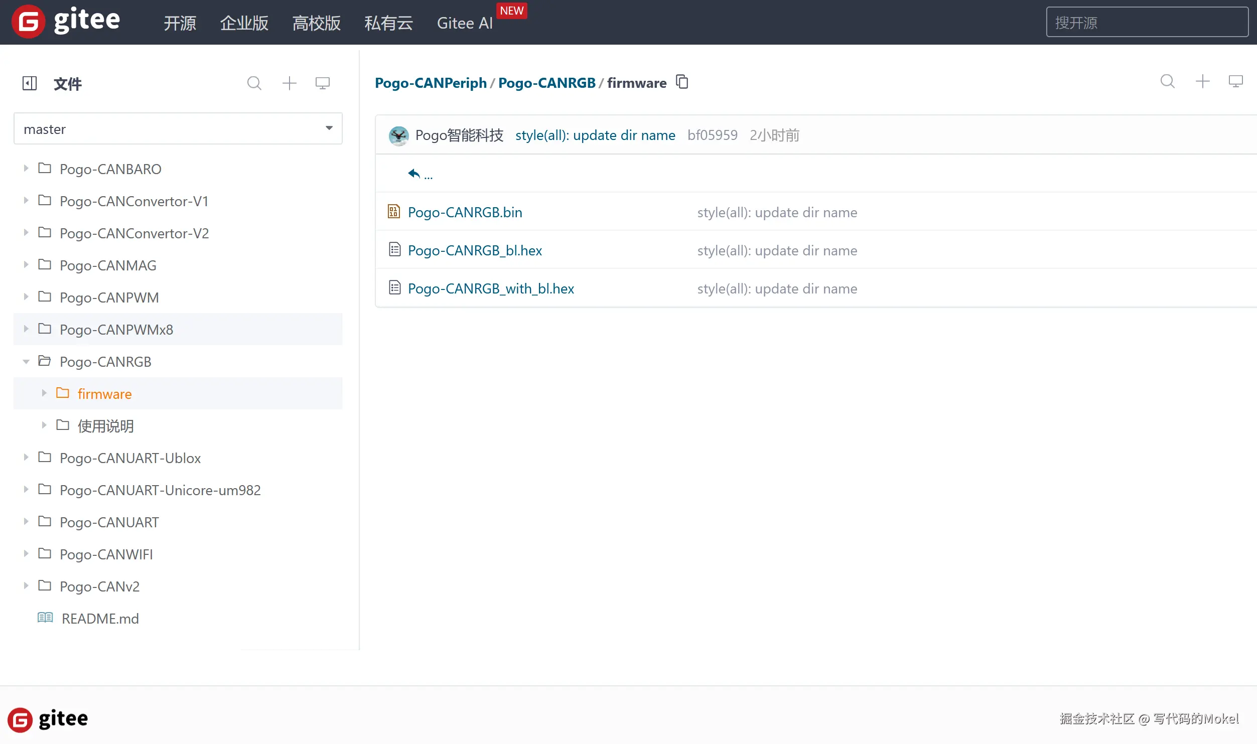The width and height of the screenshot is (1257, 744).
Task: Open the bf05959 commit hash link
Action: [712, 135]
